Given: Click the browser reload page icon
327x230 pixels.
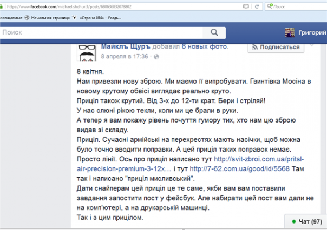Looking at the screenshot, I should (x=257, y=6).
